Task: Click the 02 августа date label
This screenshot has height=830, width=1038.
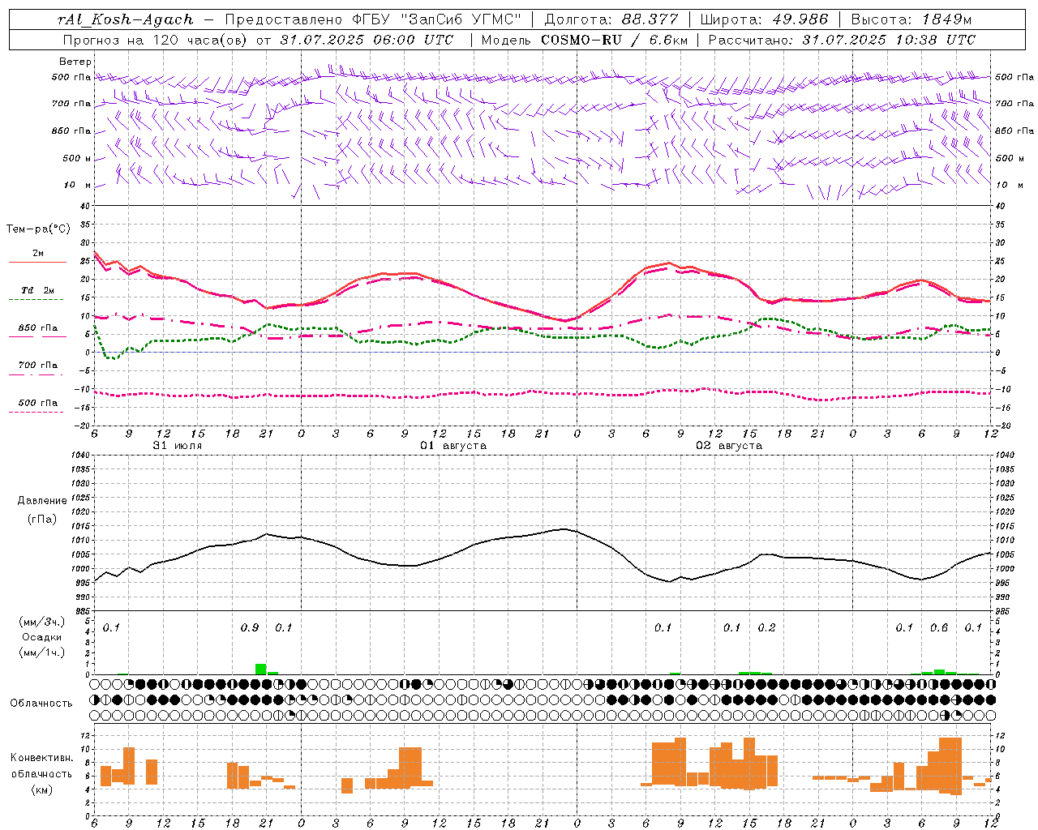Action: 729,446
